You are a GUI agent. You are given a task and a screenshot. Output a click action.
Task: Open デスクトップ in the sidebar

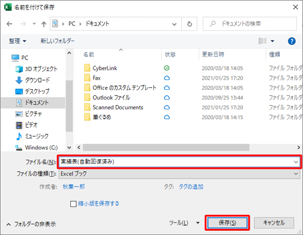[x=32, y=91]
